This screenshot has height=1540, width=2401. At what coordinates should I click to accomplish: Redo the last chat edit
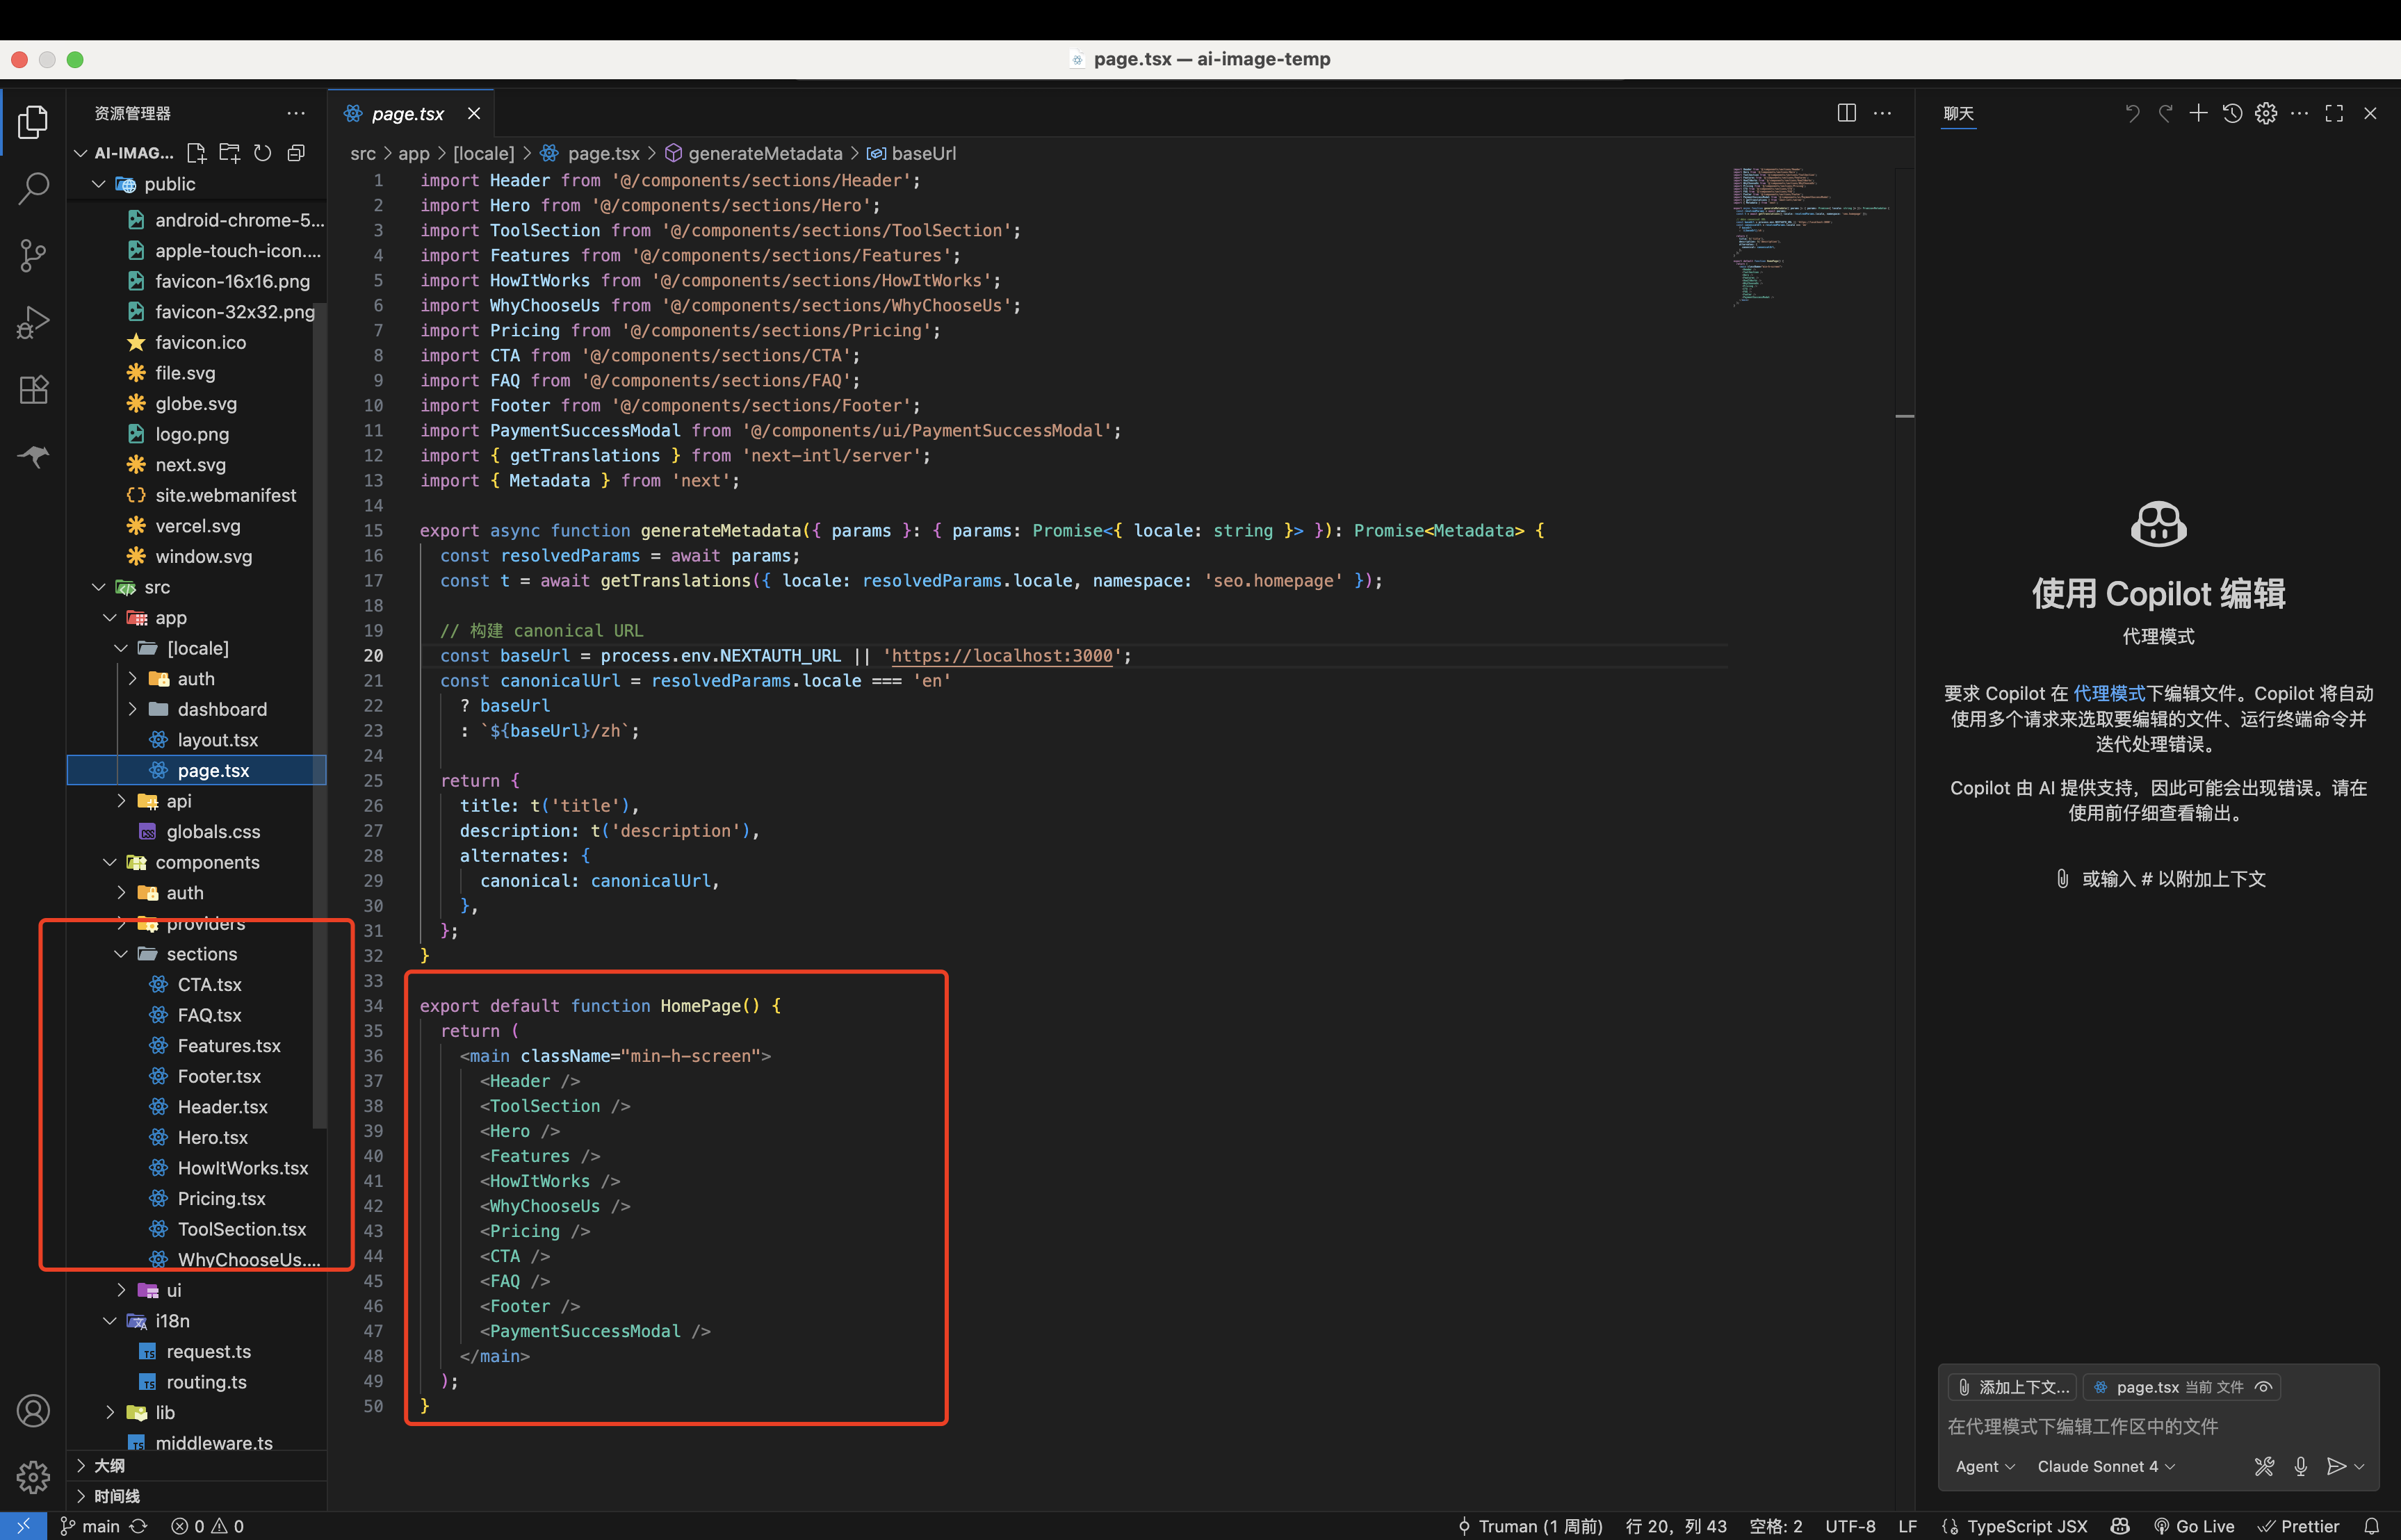(x=2165, y=113)
